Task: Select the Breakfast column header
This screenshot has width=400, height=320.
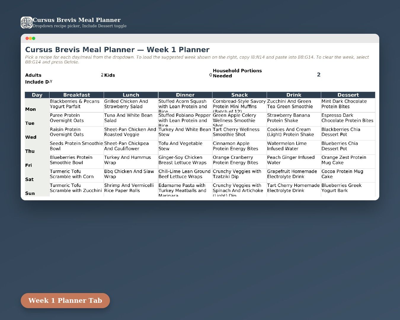Action: pos(76,95)
